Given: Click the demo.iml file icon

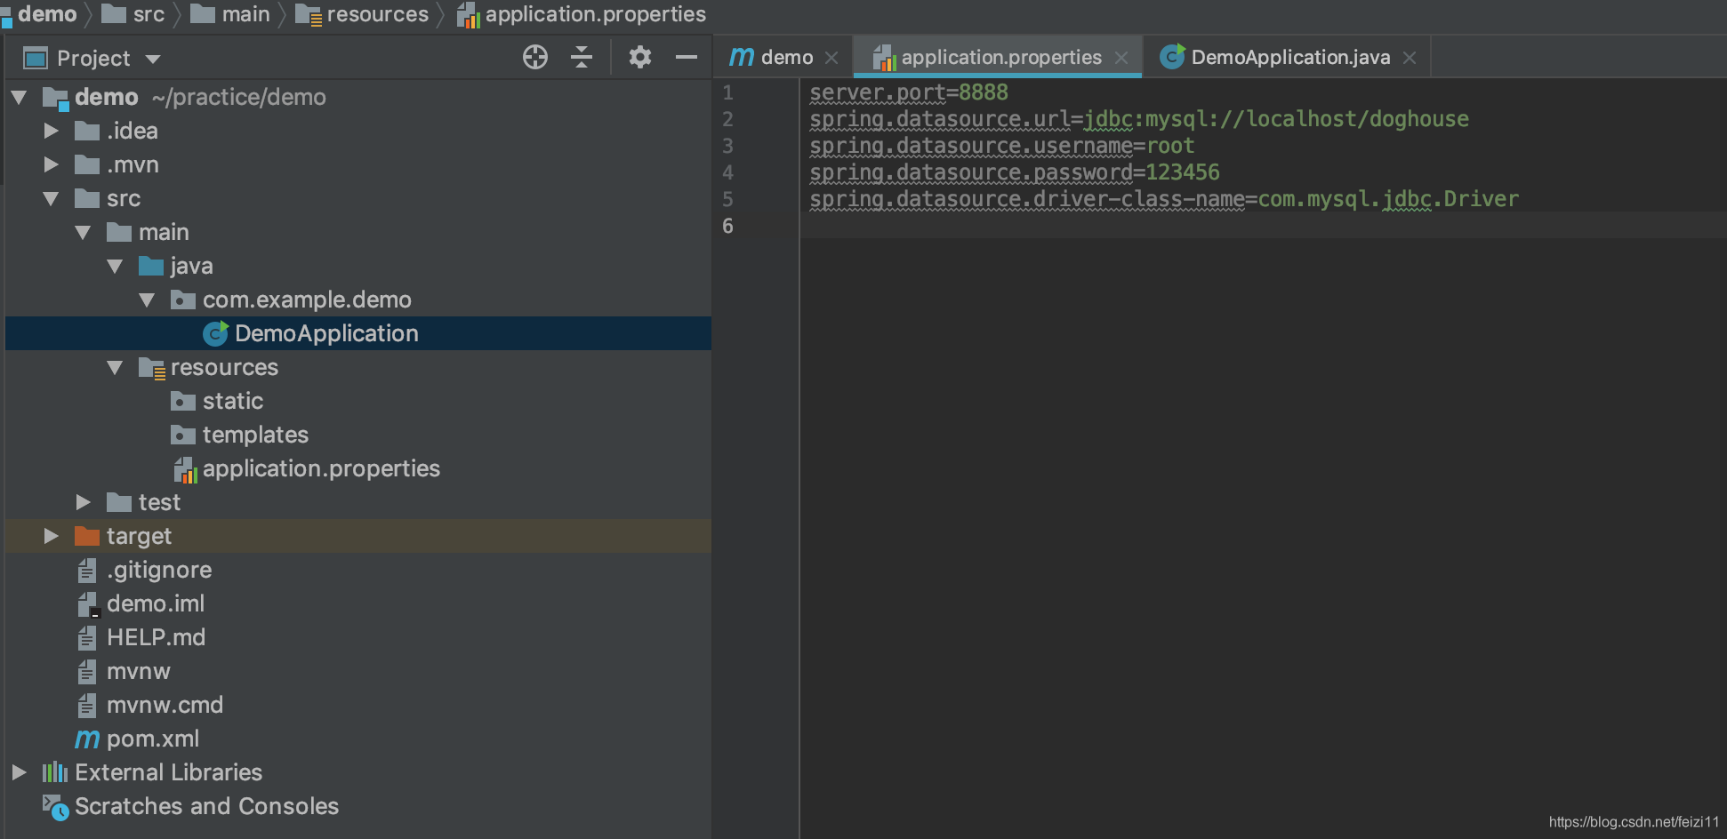Looking at the screenshot, I should [x=88, y=604].
